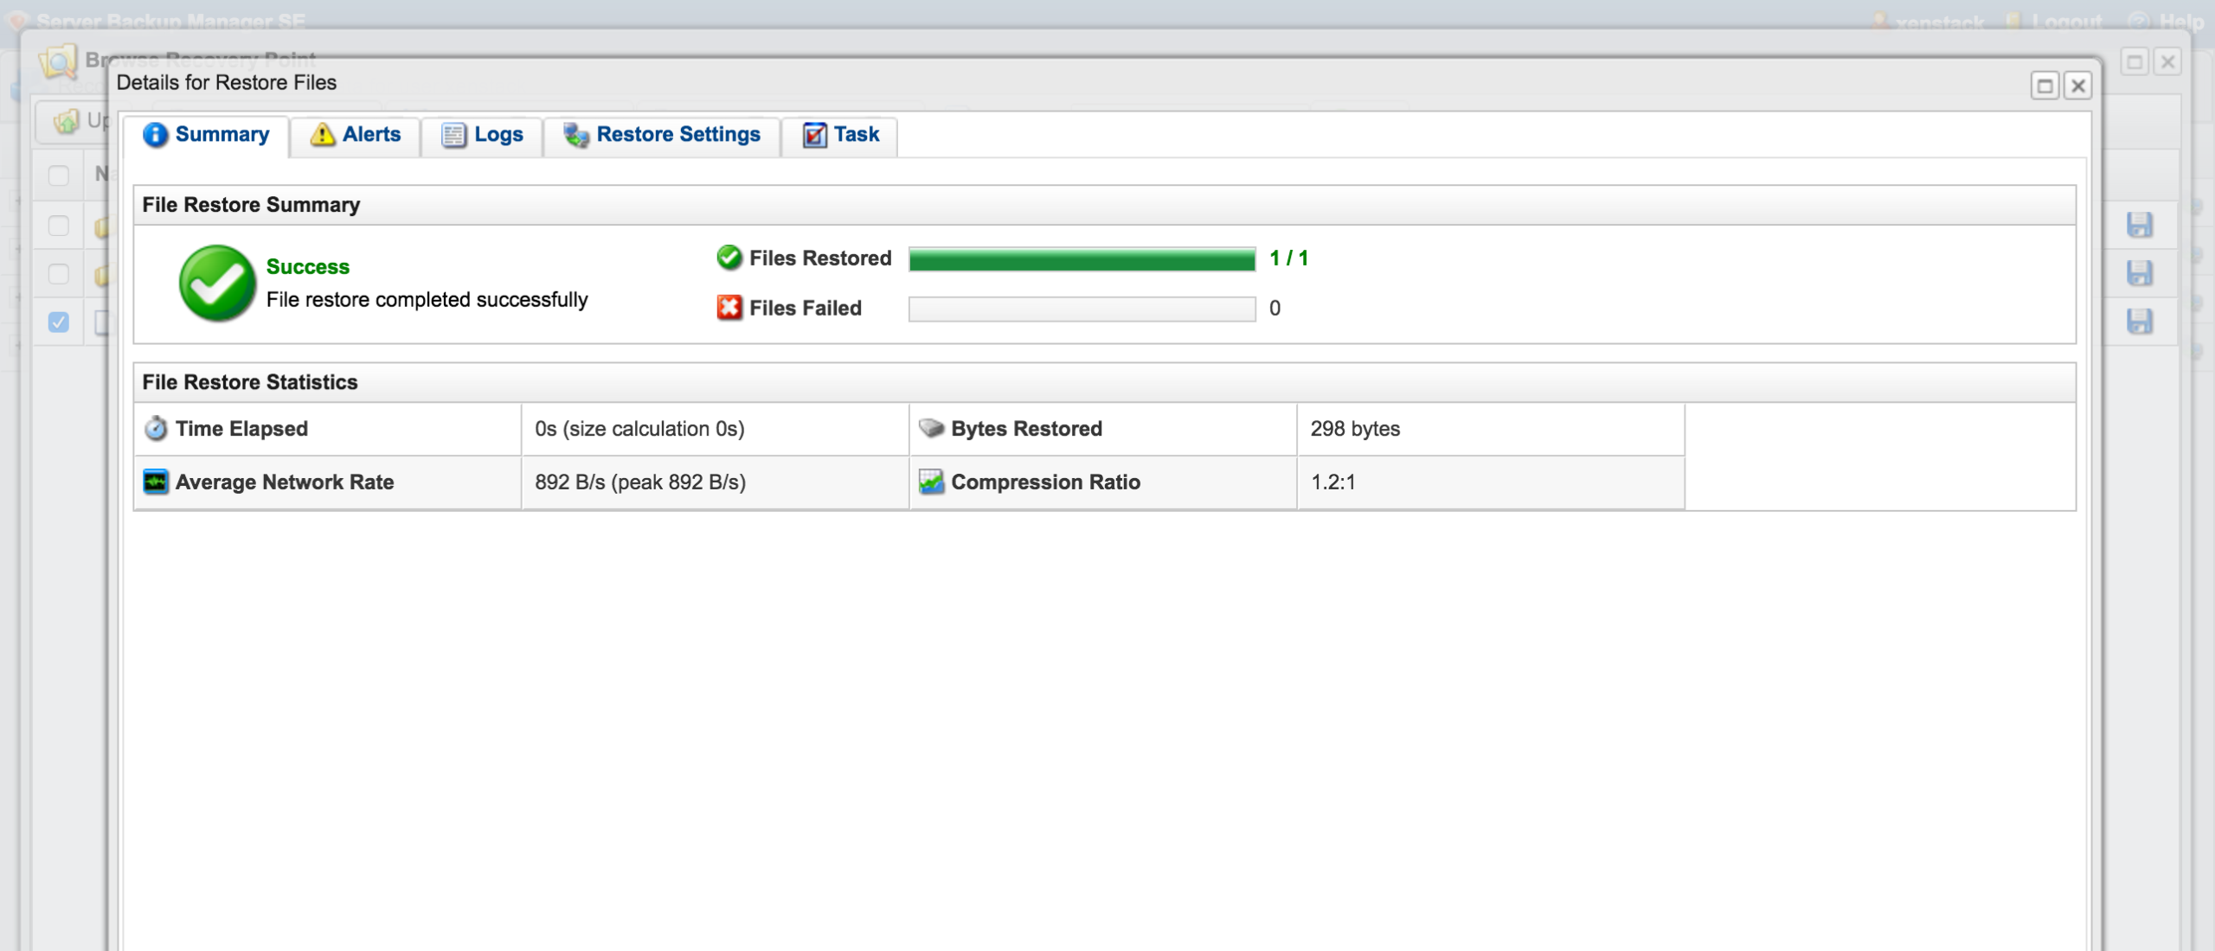The width and height of the screenshot is (2215, 951).
Task: Uncheck the checked row checkbox
Action: coord(59,322)
